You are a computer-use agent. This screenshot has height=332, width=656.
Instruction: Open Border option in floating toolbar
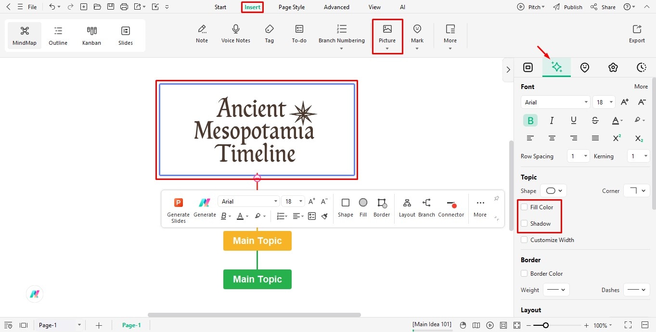point(382,207)
